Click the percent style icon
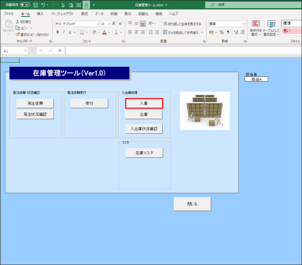Viewport: 302px width, 265px height. (221, 32)
